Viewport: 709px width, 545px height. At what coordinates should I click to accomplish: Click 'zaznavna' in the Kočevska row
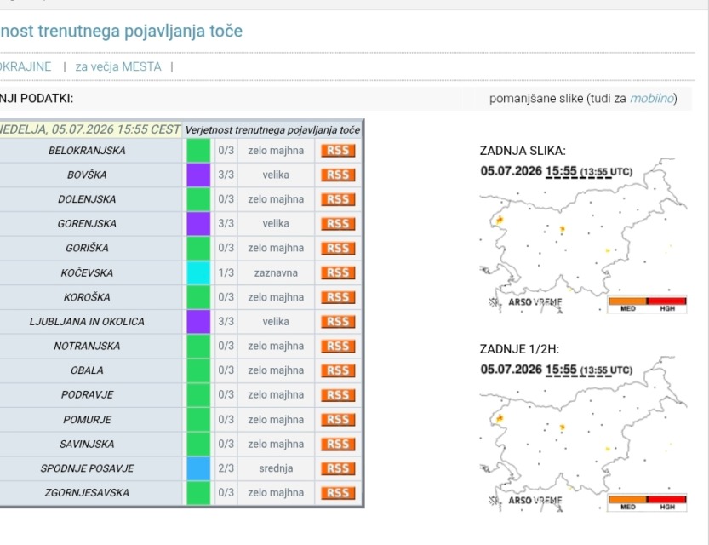point(276,272)
